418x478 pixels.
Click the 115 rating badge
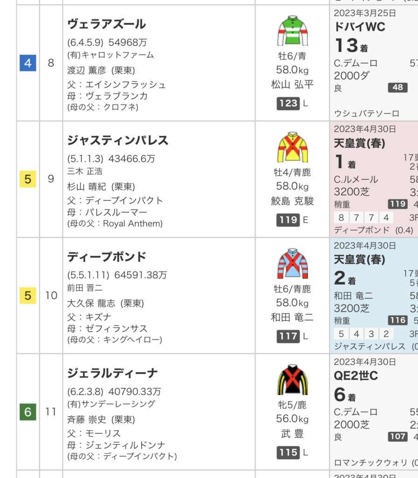(288, 452)
